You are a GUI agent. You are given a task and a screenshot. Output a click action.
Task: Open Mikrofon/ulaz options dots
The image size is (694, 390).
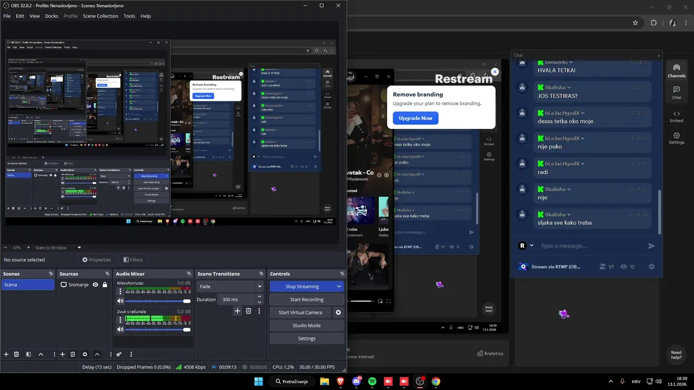coord(120,291)
